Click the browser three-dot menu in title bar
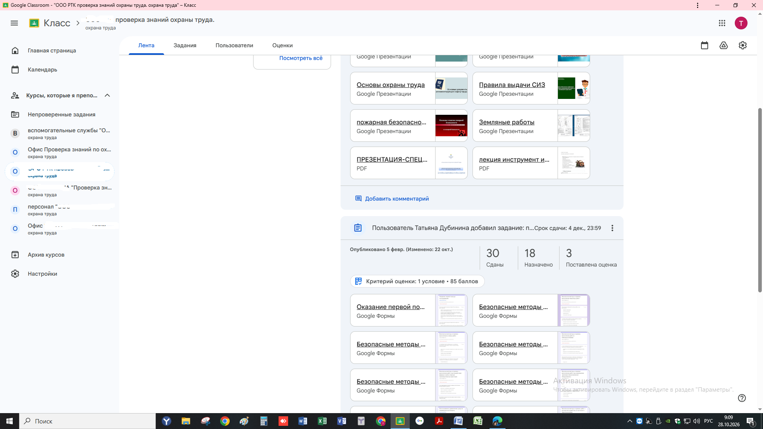The width and height of the screenshot is (763, 429). click(697, 5)
